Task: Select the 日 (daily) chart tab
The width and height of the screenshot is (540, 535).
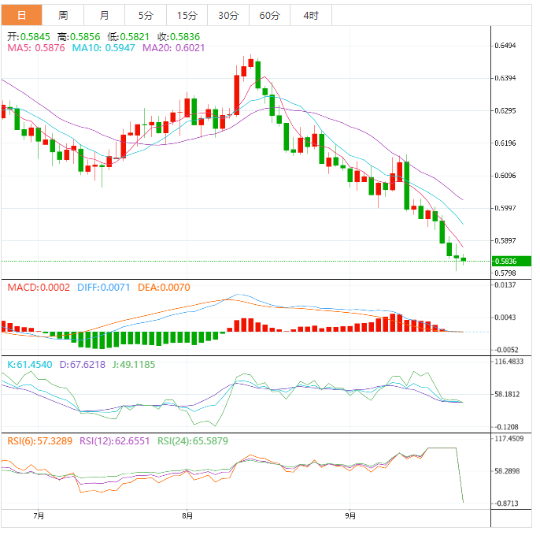Action: pyautogui.click(x=21, y=16)
